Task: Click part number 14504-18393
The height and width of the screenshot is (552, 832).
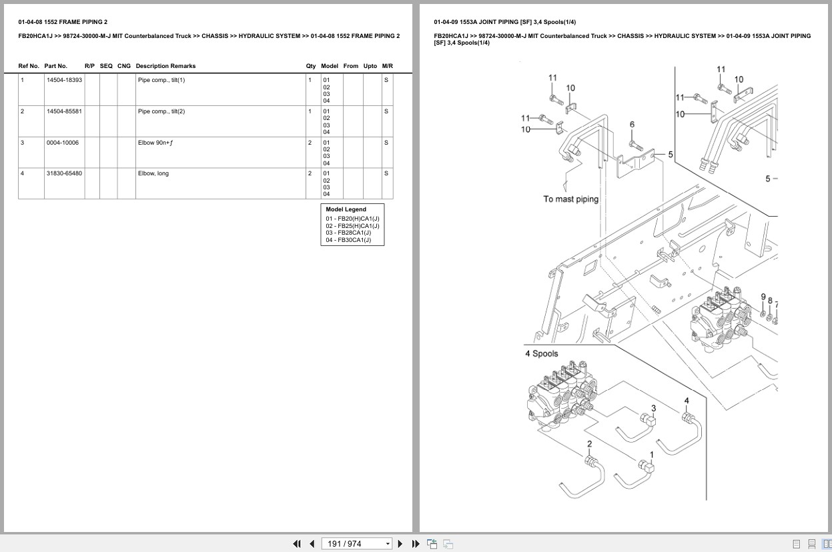Action: 64,80
